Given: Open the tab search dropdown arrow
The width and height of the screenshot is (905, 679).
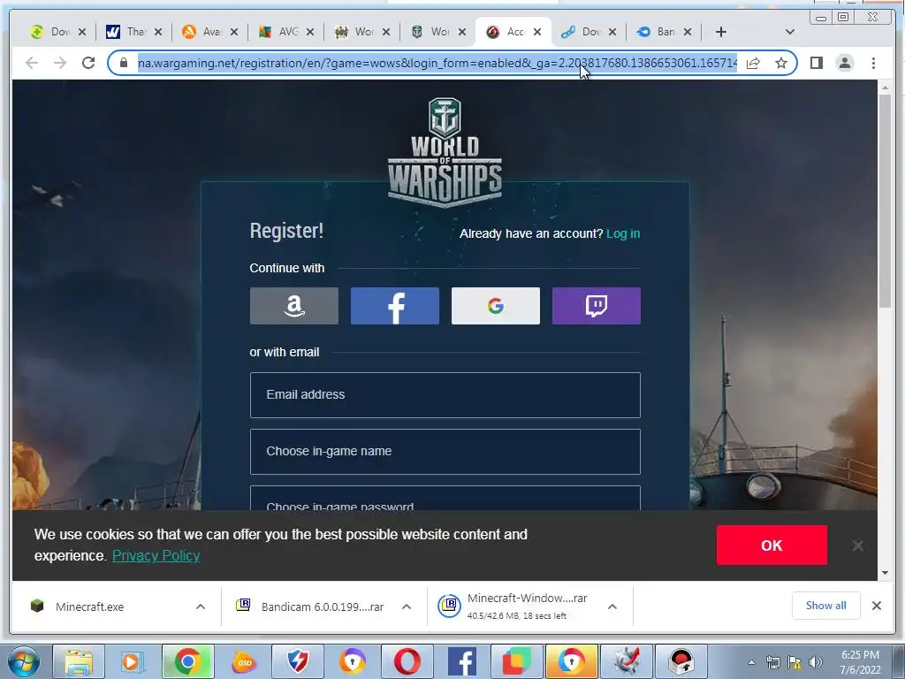Looking at the screenshot, I should pyautogui.click(x=790, y=32).
